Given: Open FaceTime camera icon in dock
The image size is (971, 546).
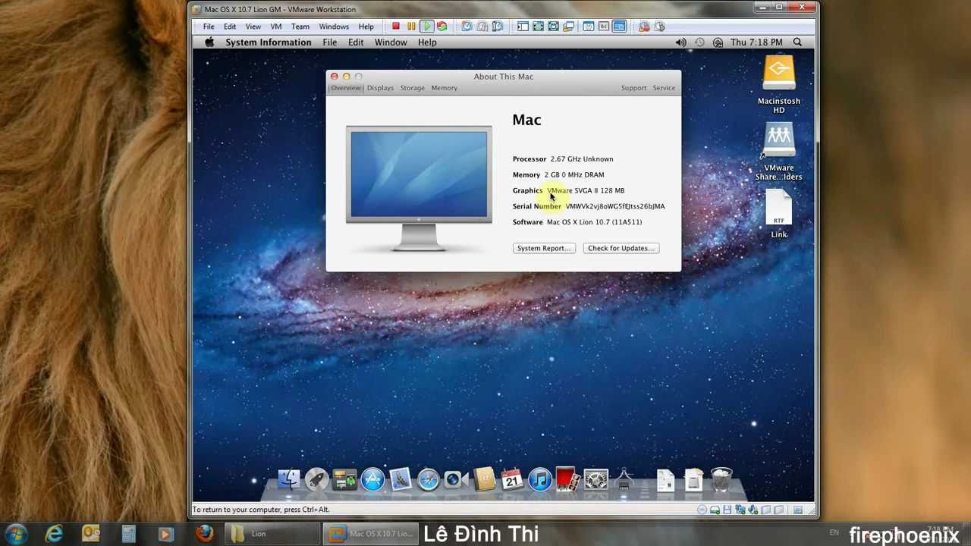Looking at the screenshot, I should pyautogui.click(x=456, y=479).
